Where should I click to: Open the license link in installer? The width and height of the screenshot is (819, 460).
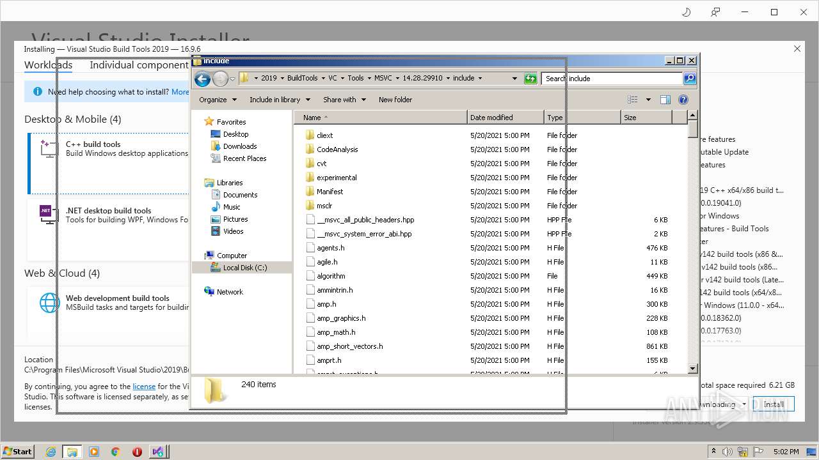144,387
